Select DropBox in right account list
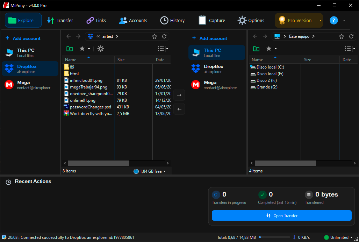359x242 pixels. (x=217, y=69)
